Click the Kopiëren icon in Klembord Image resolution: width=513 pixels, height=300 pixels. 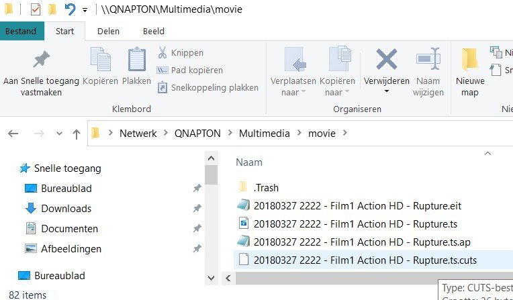click(101, 60)
